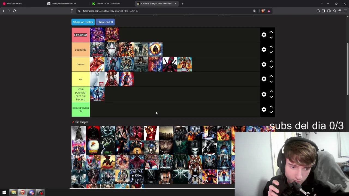Click the tiermaker.com address bar
The image size is (349, 196).
pos(164,11)
